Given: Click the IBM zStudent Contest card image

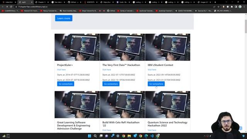Looking at the screenshot, I should coord(167,47).
